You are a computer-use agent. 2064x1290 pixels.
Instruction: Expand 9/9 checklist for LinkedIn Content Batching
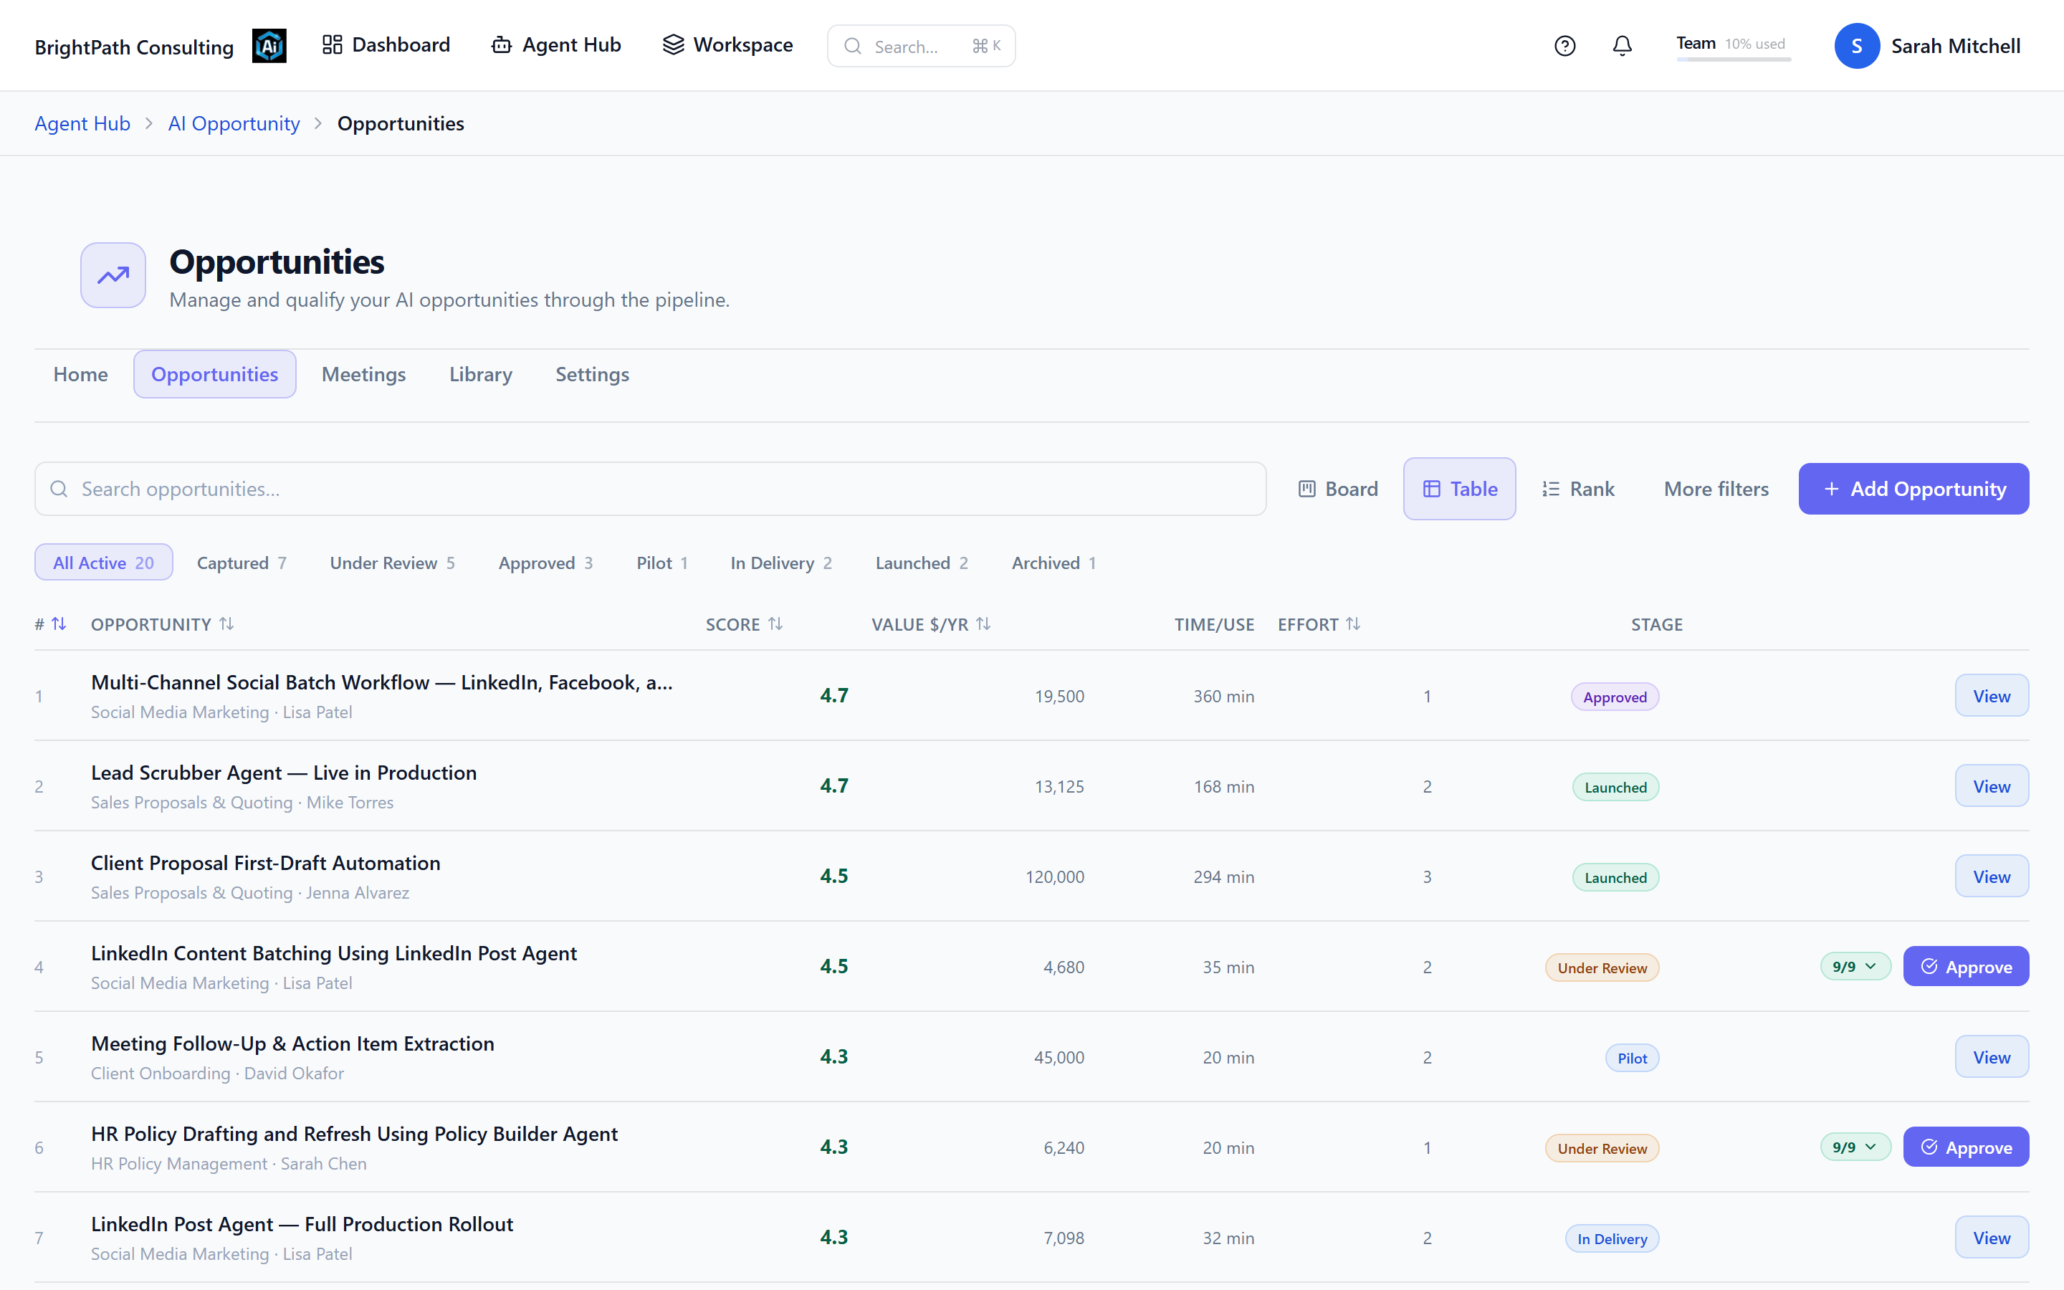coord(1855,967)
